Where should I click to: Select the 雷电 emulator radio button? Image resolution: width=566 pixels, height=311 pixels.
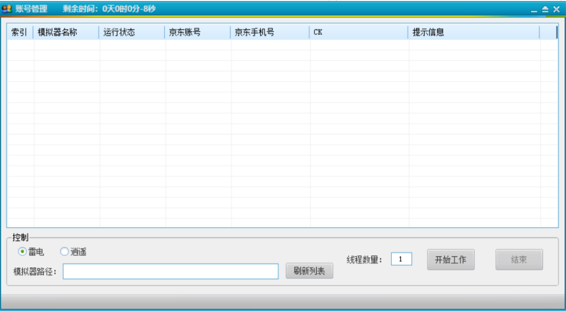click(x=23, y=252)
